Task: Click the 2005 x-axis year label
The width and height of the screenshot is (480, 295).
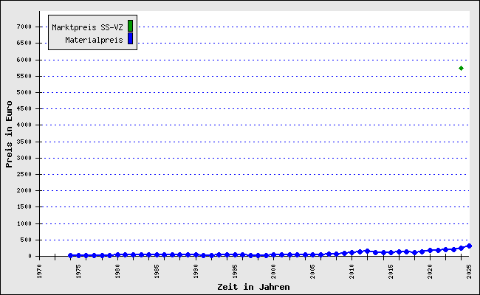Action: tap(312, 271)
